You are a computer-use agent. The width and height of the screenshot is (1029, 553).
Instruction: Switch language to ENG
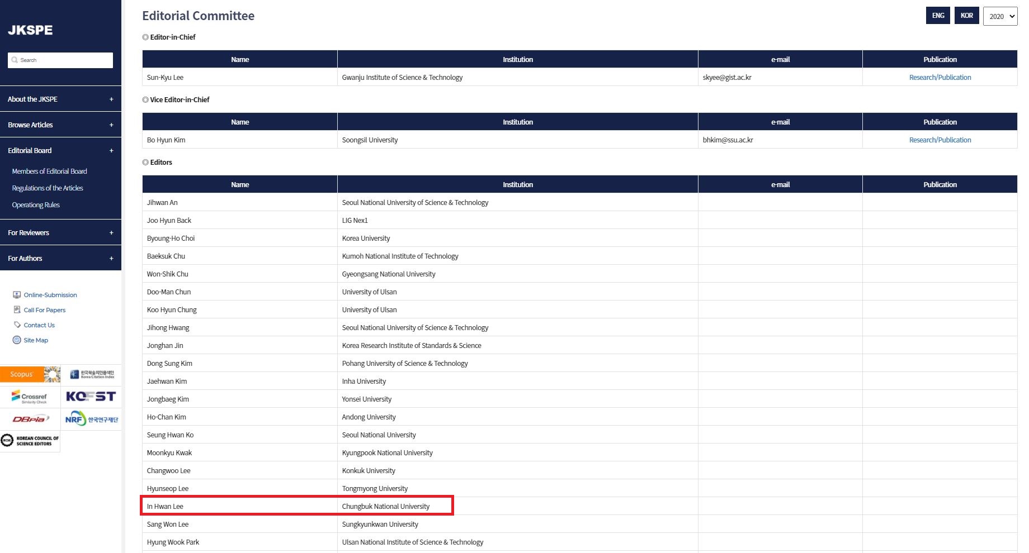(938, 16)
